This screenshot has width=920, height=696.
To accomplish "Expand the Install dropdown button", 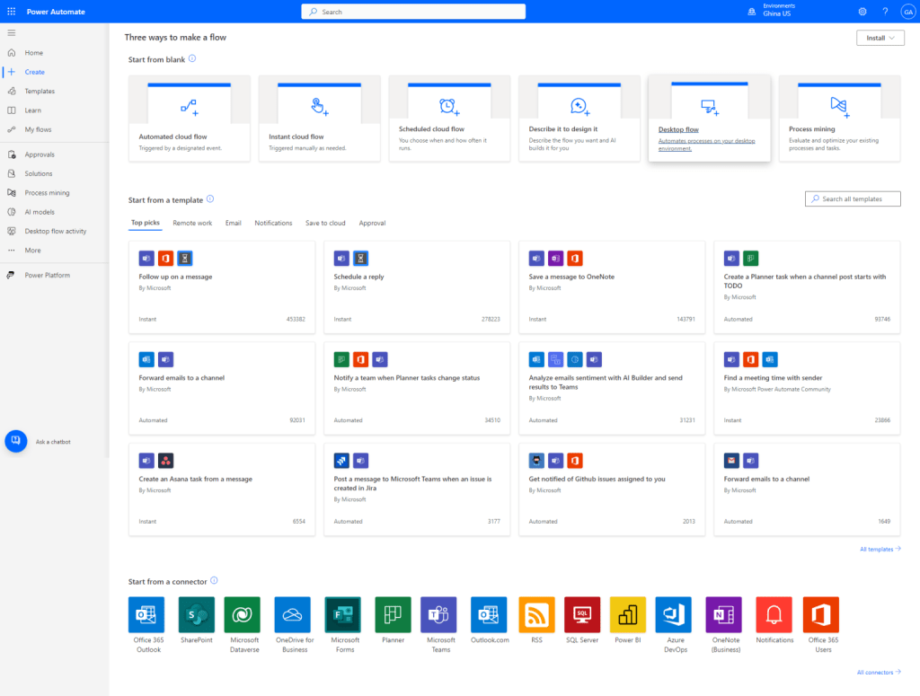I will [880, 38].
